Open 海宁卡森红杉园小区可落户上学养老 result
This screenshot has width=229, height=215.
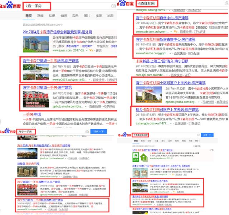coord(171,83)
